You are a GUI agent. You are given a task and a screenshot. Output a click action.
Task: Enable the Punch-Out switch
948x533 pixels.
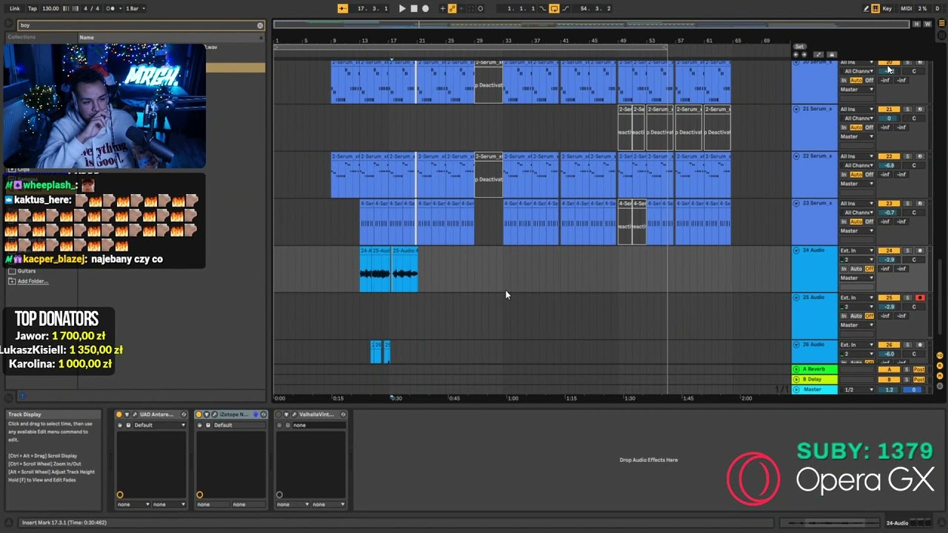pos(566,8)
